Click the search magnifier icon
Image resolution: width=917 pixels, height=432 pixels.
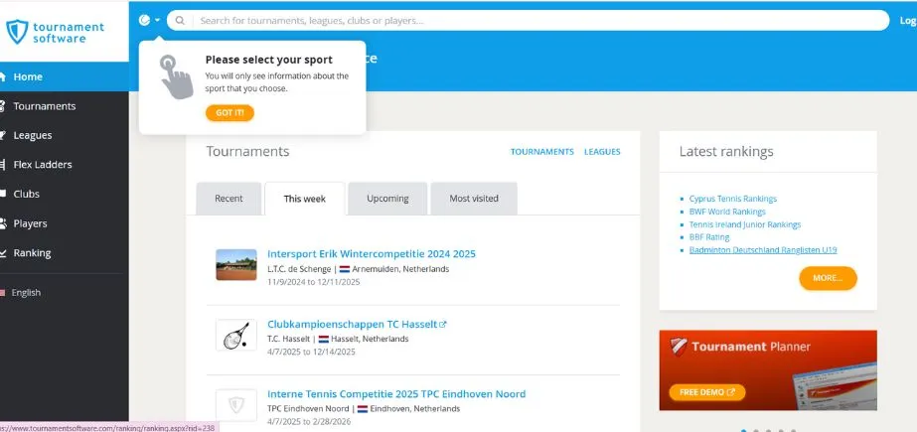point(180,21)
